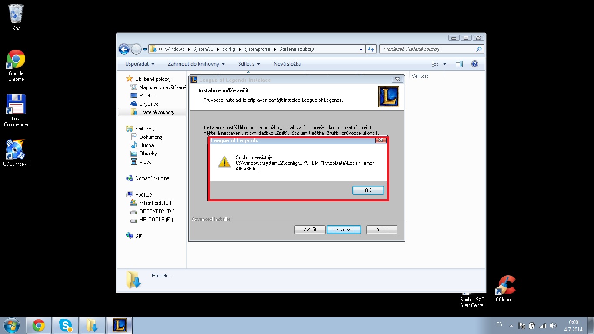Open recent pages dropdown beside navigation arrows
Screen dimensions: 594x334
145,50
